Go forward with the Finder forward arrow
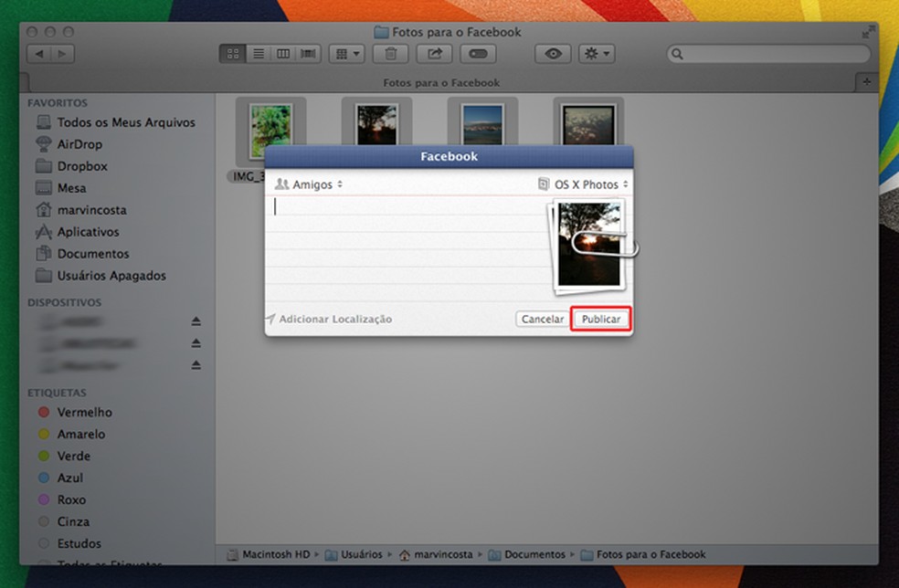 click(x=62, y=54)
